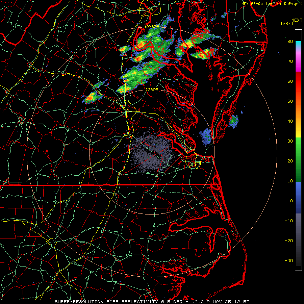Click the 100 NMI range ring label
The height and width of the screenshot is (304, 304).
[x=152, y=27]
